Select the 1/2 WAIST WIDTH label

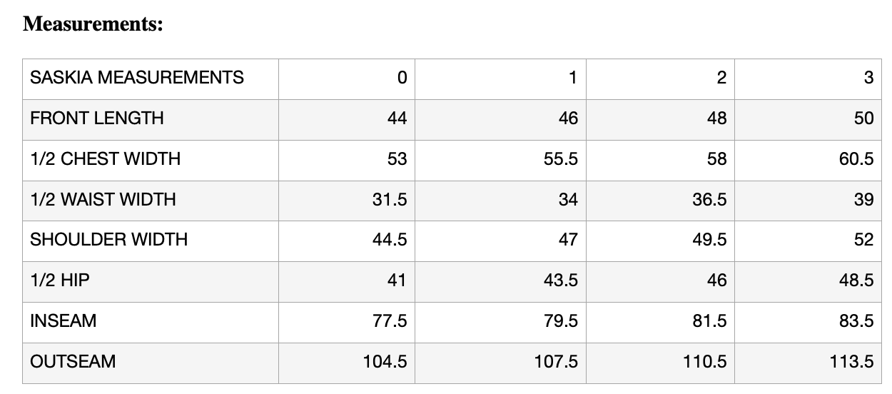[103, 200]
